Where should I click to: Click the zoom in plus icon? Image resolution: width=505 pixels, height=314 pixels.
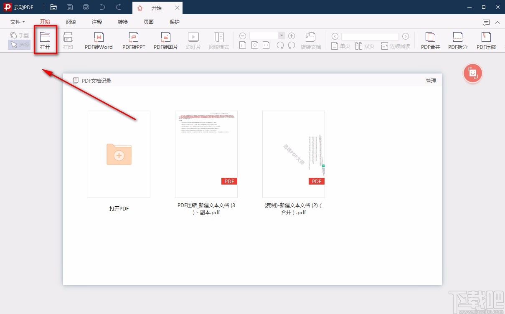pos(292,36)
